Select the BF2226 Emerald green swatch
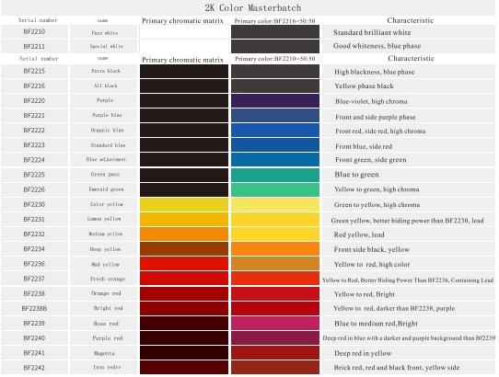 point(275,189)
